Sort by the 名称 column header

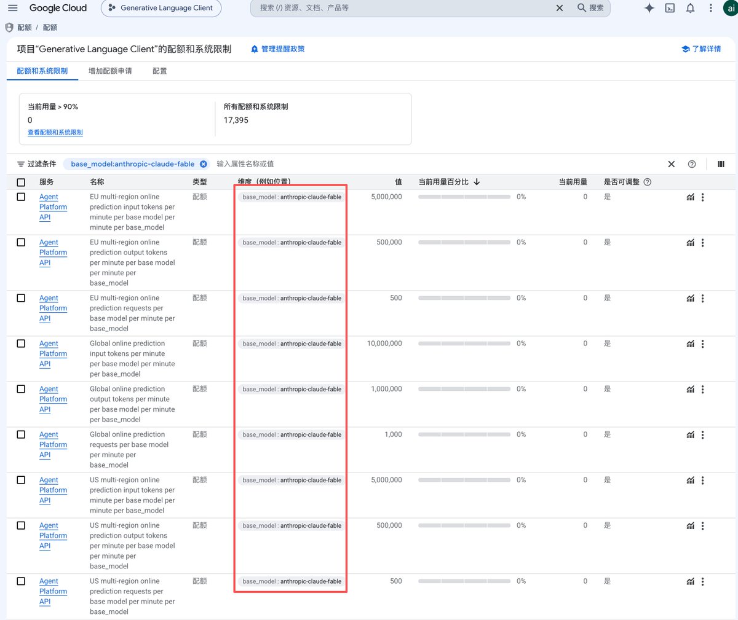(x=97, y=182)
